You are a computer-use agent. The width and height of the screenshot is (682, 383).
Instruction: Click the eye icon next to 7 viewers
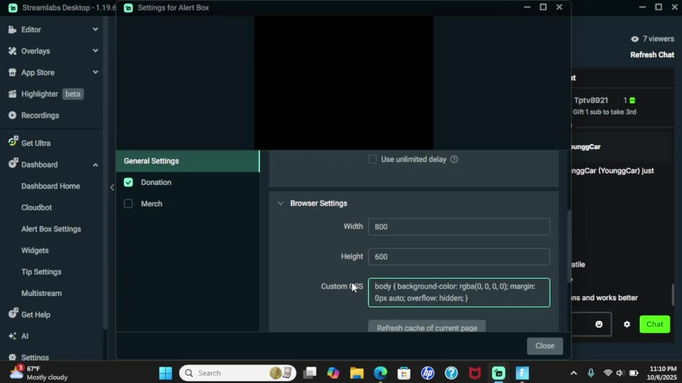click(x=635, y=39)
